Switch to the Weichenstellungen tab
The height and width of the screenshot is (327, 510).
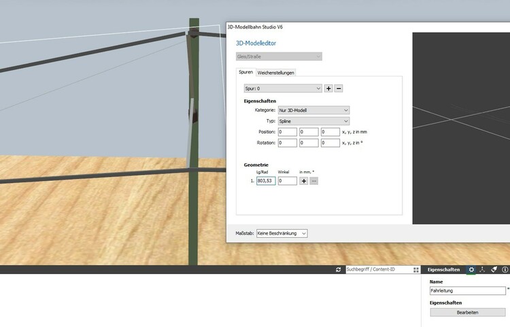276,73
